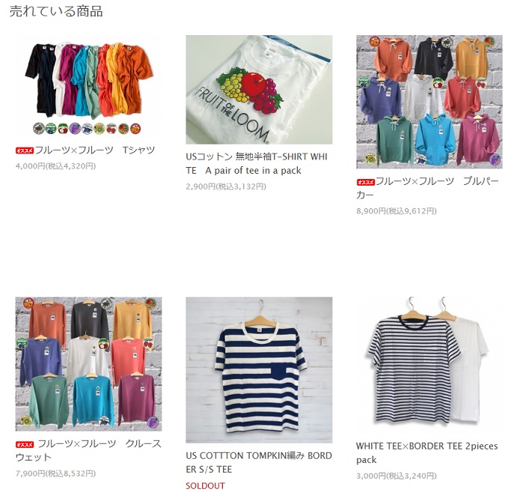Click the オススメ badge next to プルパーカー
This screenshot has height=495, width=517.
pos(365,182)
